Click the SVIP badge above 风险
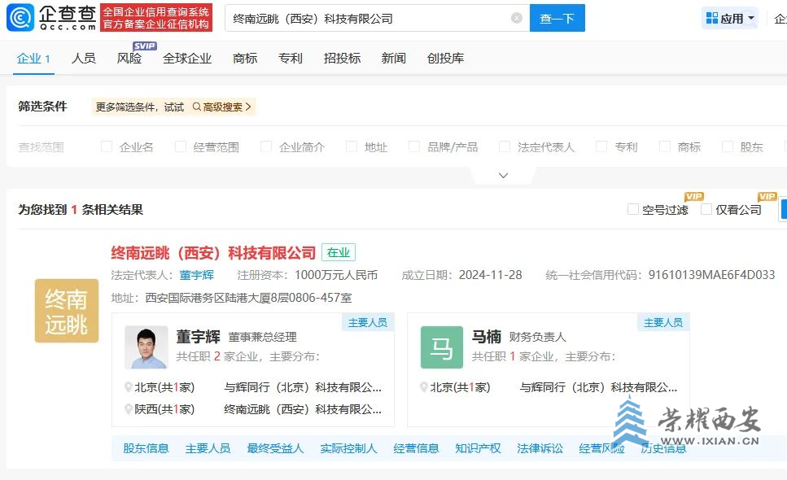Viewport: 787px width, 480px height. 145,46
